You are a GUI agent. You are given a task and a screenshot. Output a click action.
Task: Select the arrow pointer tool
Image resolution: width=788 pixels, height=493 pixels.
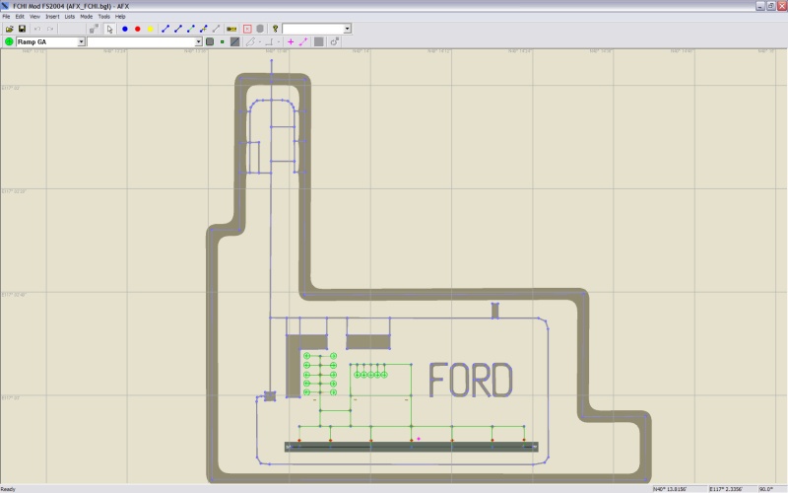[109, 29]
